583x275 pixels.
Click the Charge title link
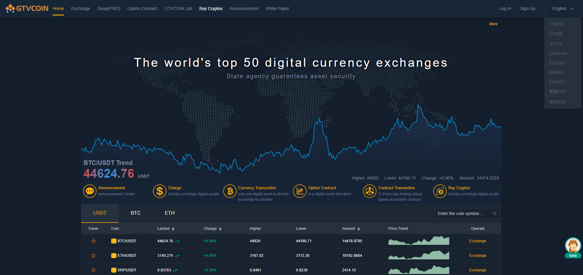175,188
